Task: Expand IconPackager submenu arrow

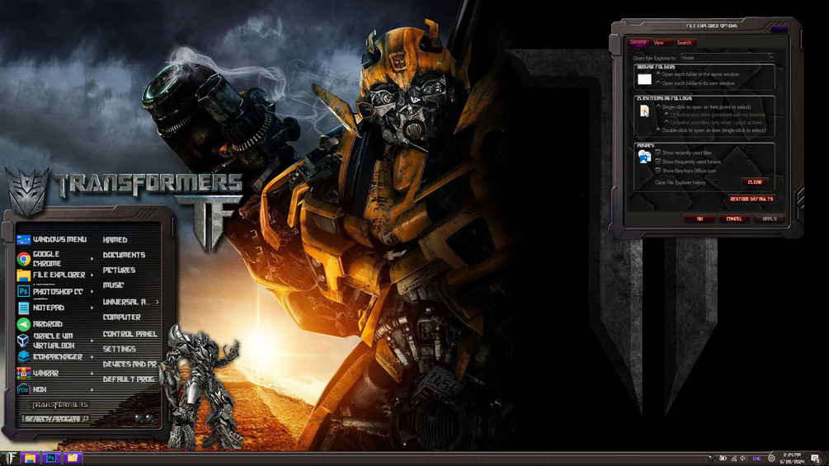Action: pyautogui.click(x=92, y=356)
